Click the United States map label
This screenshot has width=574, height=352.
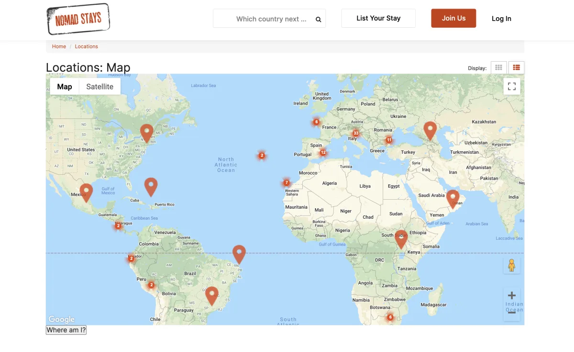pyautogui.click(x=81, y=149)
